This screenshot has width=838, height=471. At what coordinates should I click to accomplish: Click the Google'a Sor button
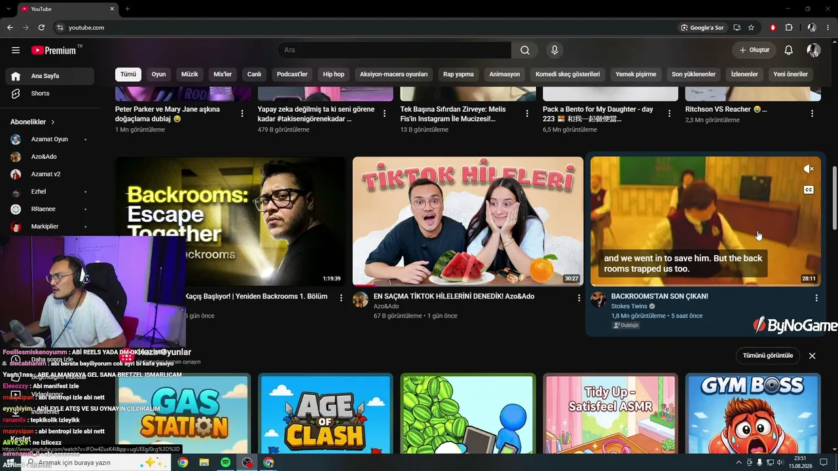[x=702, y=27]
